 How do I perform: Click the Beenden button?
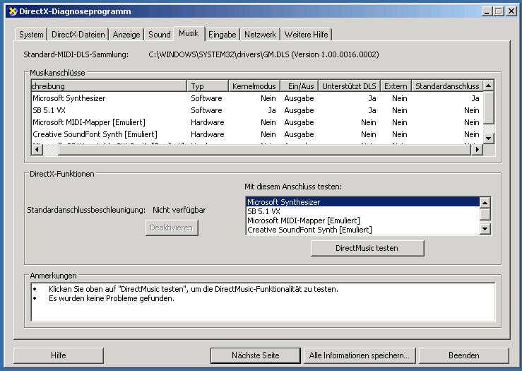point(464,355)
